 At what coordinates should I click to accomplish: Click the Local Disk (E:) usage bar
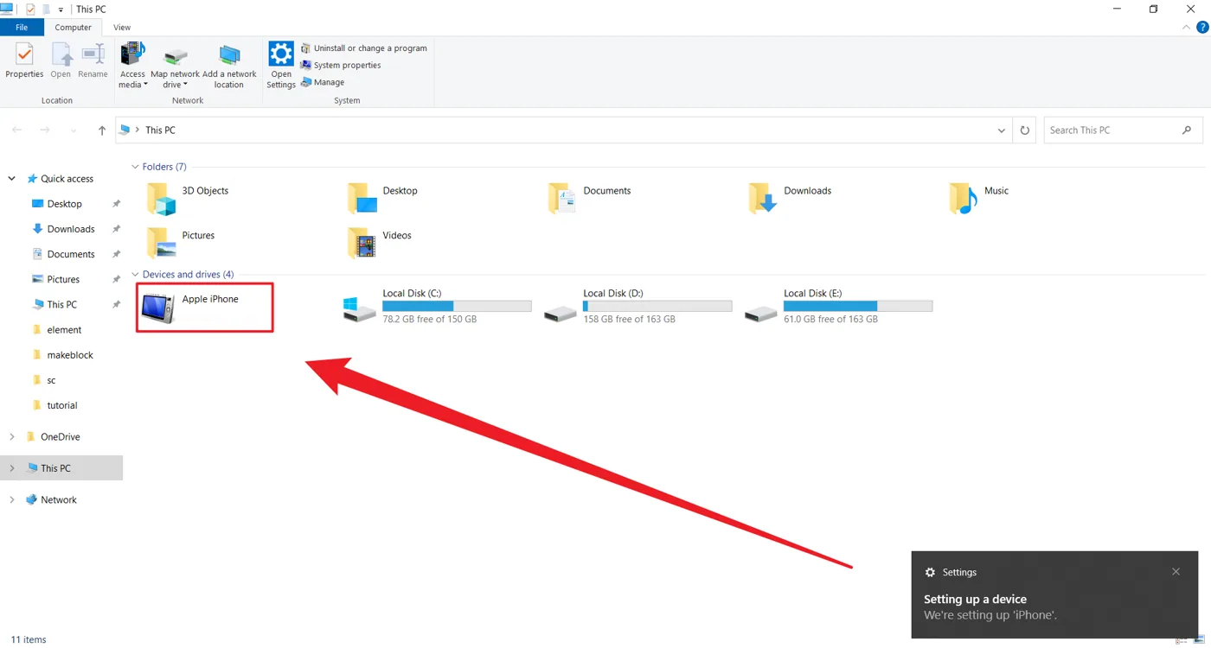858,306
